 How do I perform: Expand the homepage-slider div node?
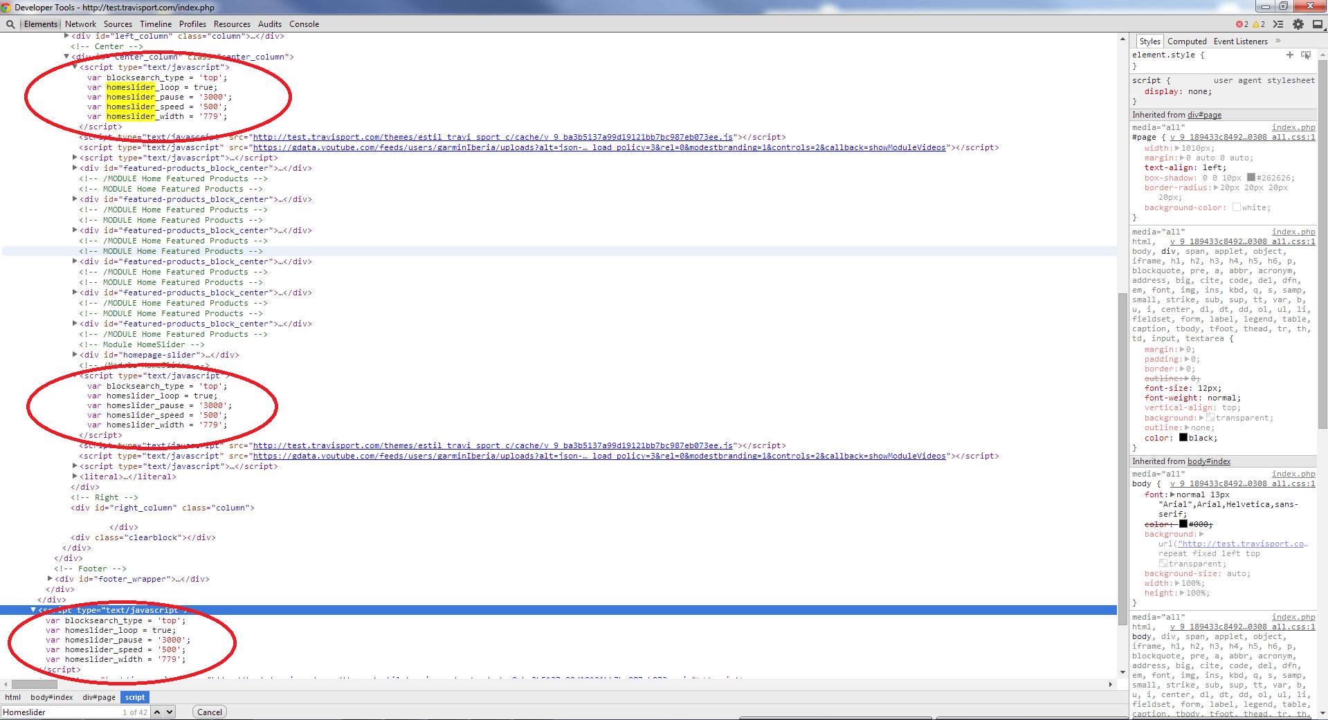coord(75,355)
